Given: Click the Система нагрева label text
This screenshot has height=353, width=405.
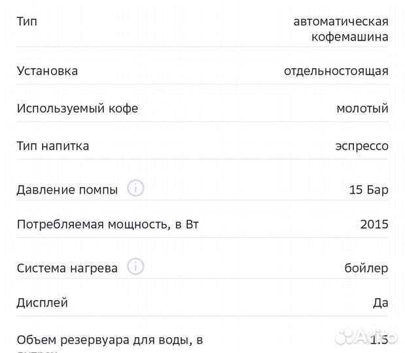Looking at the screenshot, I should click(x=67, y=268).
